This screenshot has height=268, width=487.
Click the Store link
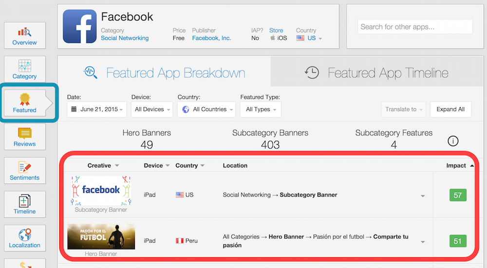(276, 30)
